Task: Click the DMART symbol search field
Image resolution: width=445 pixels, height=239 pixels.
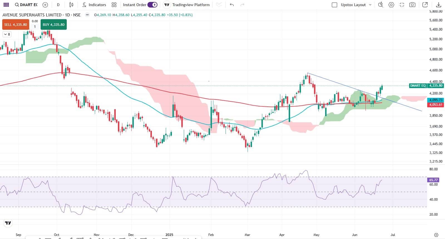Action: pyautogui.click(x=26, y=5)
